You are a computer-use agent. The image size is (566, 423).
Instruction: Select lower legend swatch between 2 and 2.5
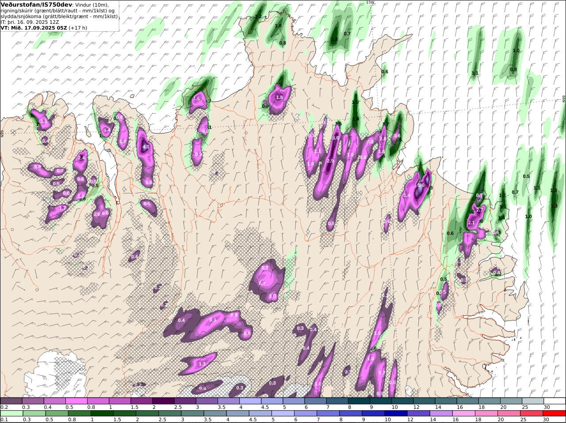(148, 414)
